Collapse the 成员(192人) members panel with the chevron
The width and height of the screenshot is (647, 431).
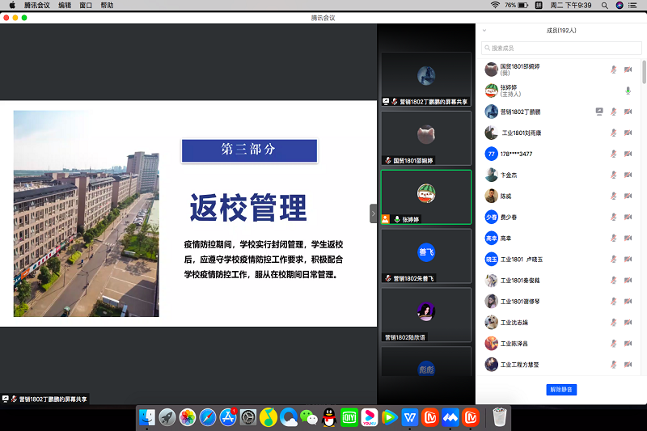pyautogui.click(x=484, y=31)
